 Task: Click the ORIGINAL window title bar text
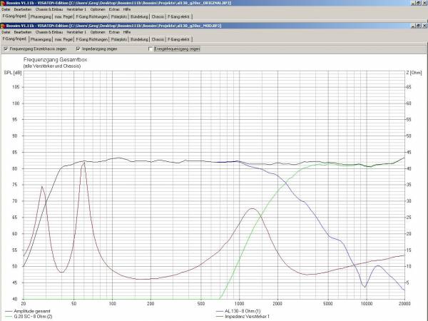point(118,3)
